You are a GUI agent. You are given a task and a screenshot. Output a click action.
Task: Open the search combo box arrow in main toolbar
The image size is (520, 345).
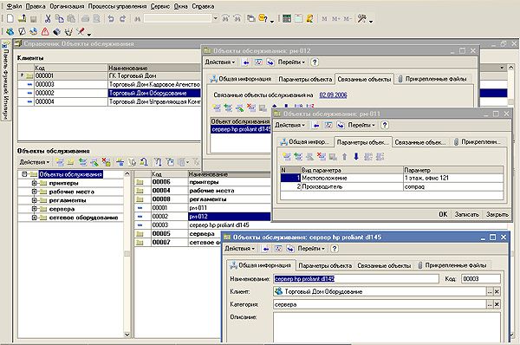click(215, 18)
